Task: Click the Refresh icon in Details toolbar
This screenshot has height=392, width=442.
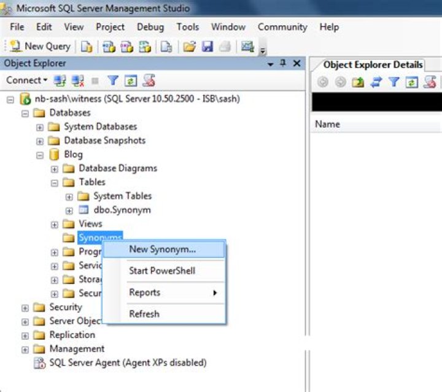Action: (x=411, y=82)
